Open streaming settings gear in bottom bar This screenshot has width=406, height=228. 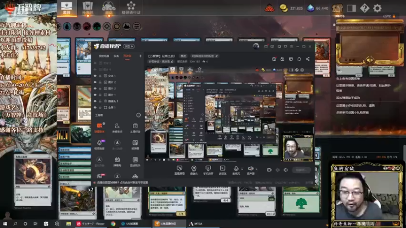pos(286,170)
